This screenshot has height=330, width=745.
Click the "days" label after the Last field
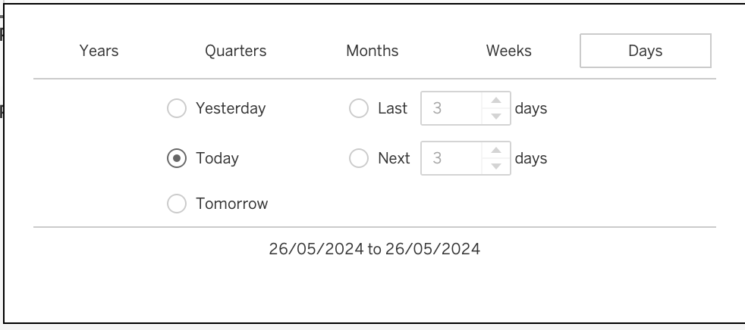click(531, 108)
